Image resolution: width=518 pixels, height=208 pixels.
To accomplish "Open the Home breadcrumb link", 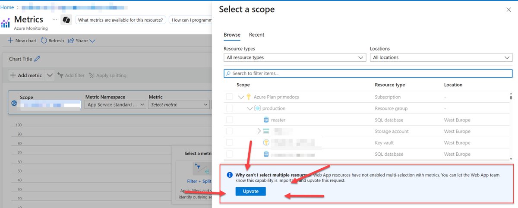I will pos(6,7).
